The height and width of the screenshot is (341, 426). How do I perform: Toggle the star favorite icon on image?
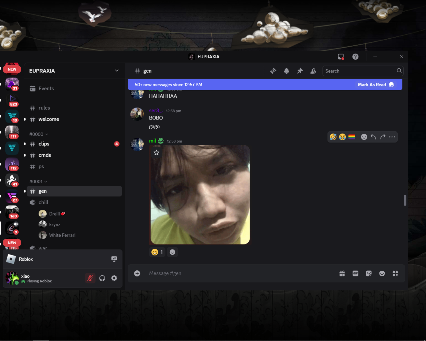156,153
